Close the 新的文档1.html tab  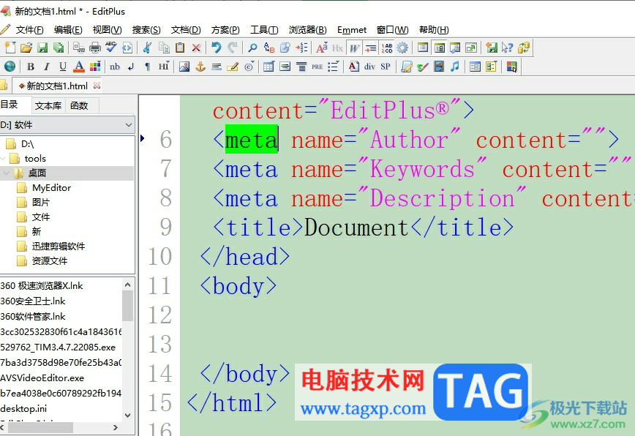click(x=97, y=86)
